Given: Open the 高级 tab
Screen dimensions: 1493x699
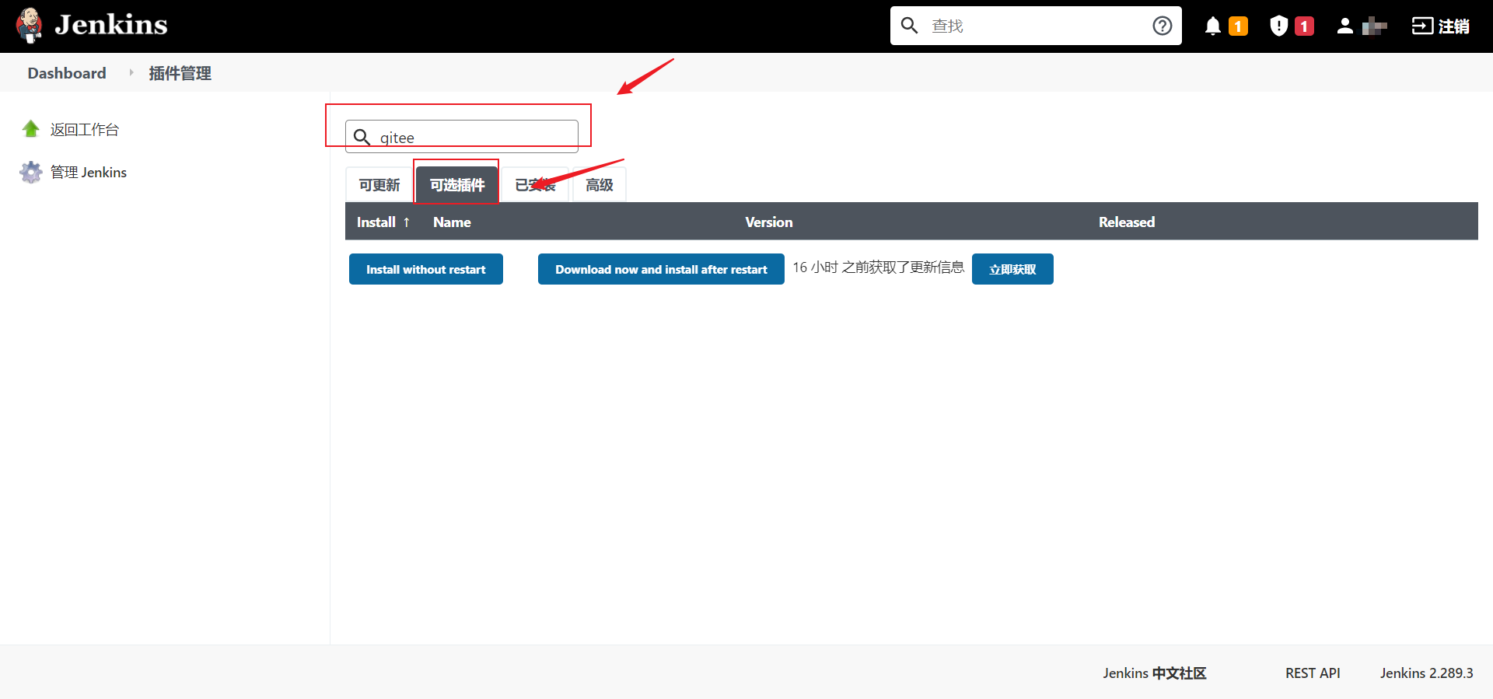Looking at the screenshot, I should point(599,185).
